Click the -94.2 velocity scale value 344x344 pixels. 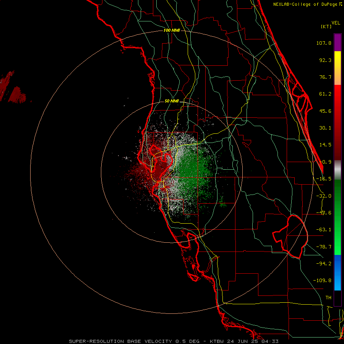(324, 264)
